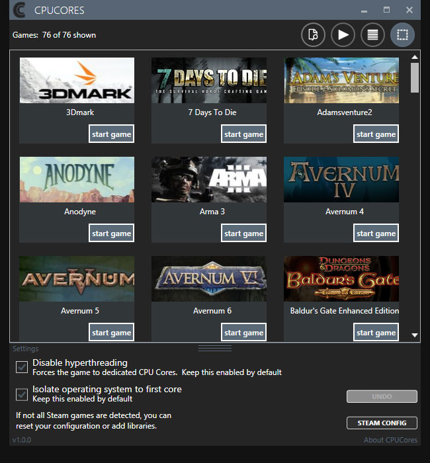
Task: Start game for Baldur's Gate Enhanced Edition
Action: 376,332
